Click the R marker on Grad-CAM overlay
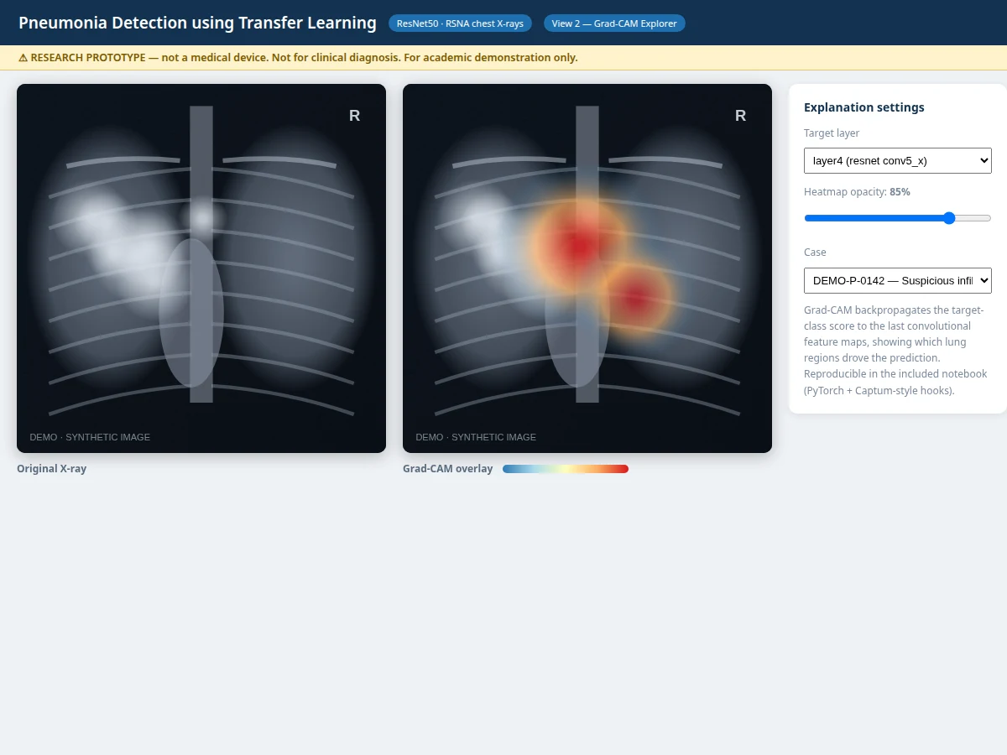Image resolution: width=1007 pixels, height=755 pixels. click(x=740, y=116)
